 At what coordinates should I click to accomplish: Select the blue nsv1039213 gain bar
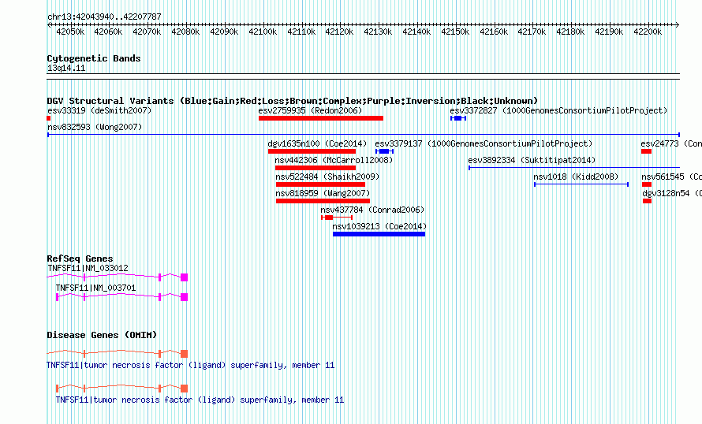[379, 234]
